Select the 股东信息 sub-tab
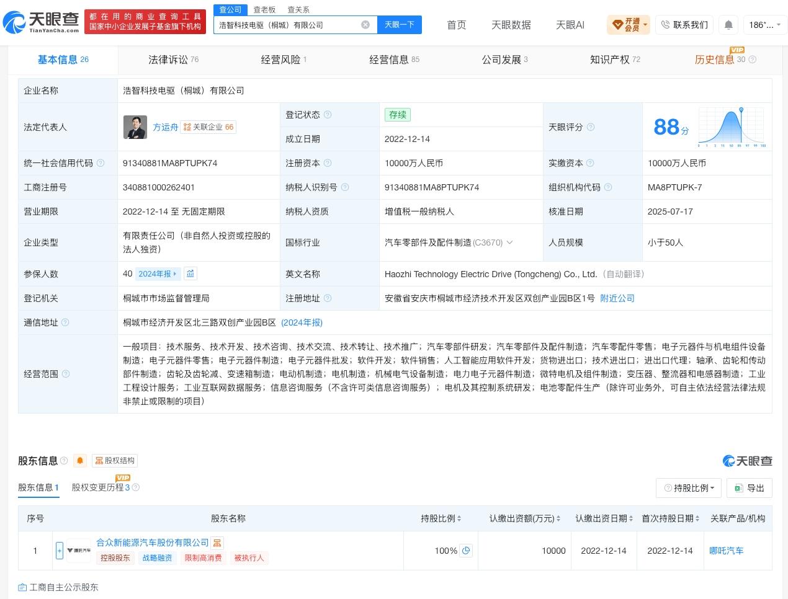Viewport: 788px width, 599px height. [38, 487]
